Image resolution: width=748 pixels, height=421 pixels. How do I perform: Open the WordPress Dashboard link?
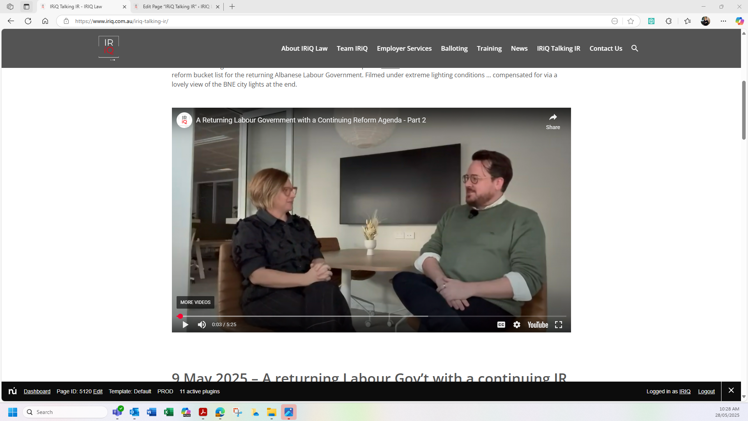coord(37,391)
